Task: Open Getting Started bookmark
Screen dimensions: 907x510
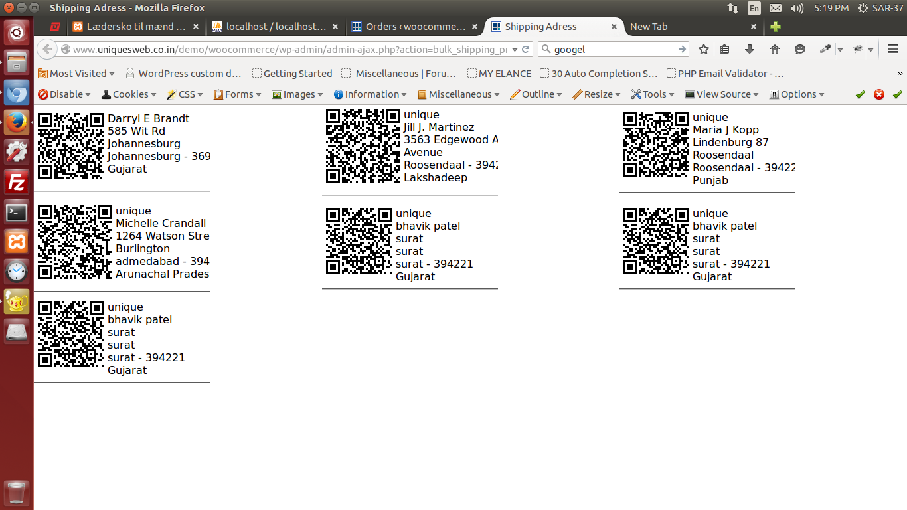Action: click(x=292, y=74)
